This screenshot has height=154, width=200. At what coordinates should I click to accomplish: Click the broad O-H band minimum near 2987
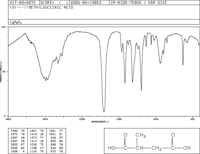coord(46,80)
